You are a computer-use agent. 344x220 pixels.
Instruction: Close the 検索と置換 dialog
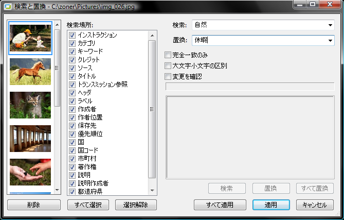330,4
